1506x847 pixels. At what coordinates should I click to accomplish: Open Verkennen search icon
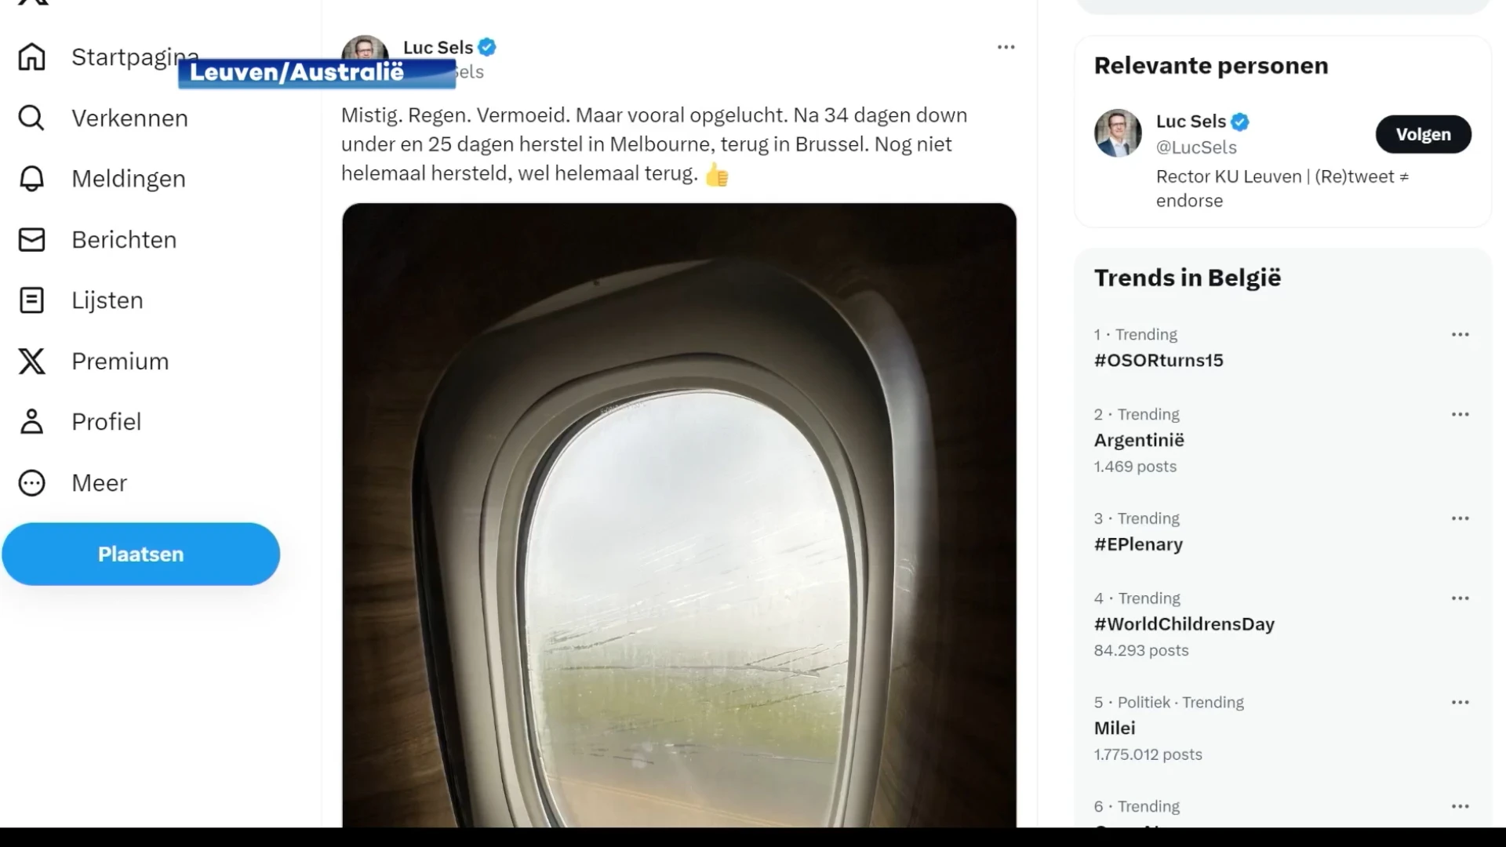tap(31, 118)
